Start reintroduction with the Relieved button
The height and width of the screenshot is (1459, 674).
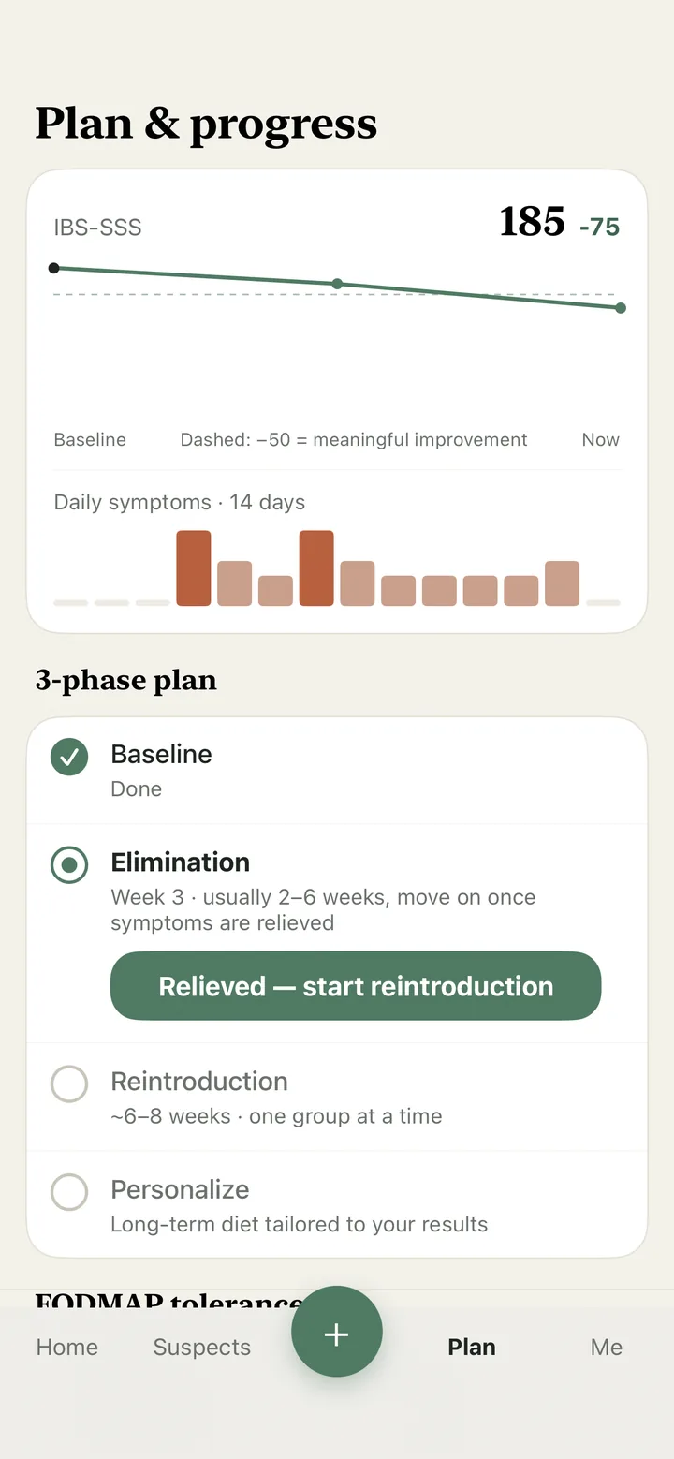tap(356, 986)
